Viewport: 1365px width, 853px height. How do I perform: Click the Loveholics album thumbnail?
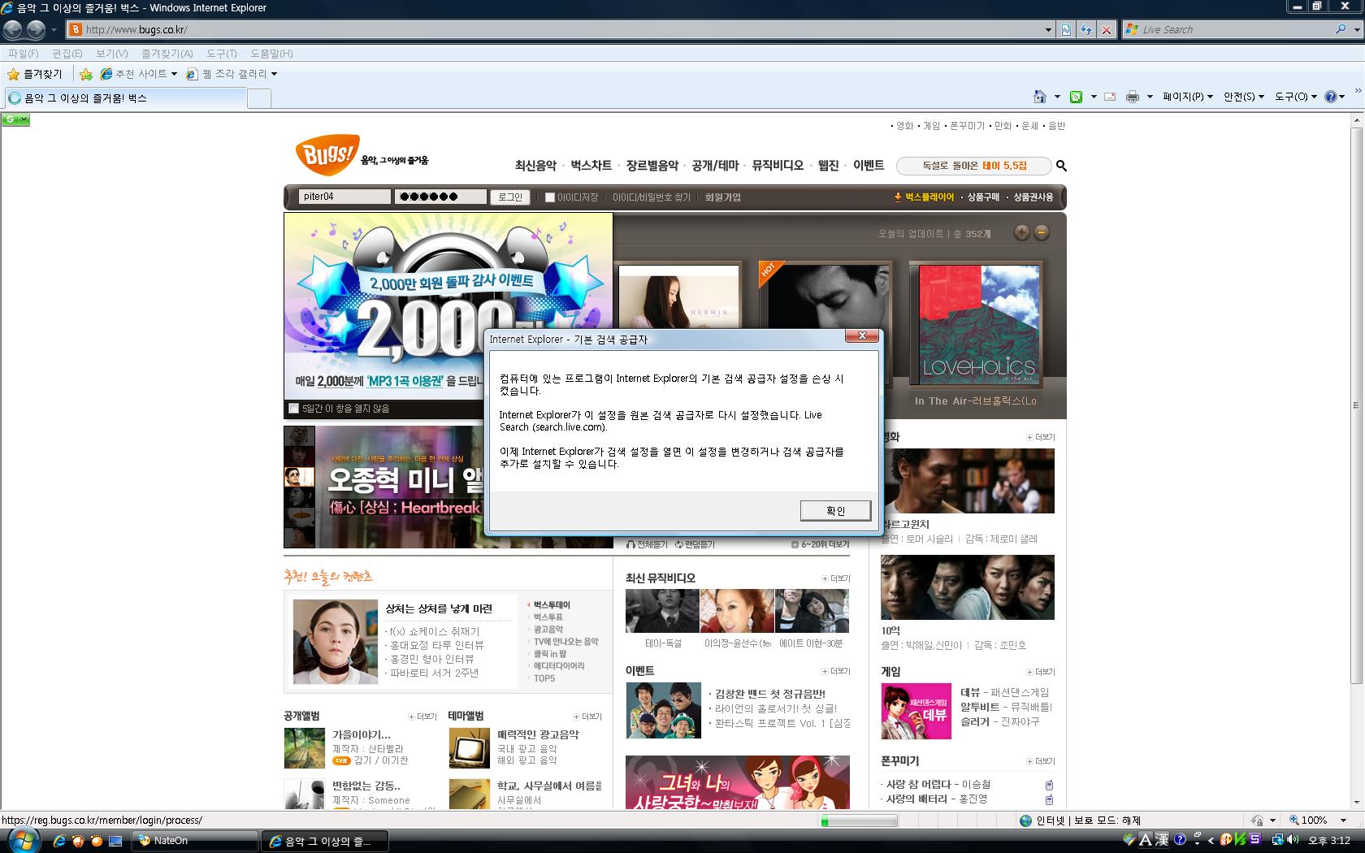click(x=979, y=327)
